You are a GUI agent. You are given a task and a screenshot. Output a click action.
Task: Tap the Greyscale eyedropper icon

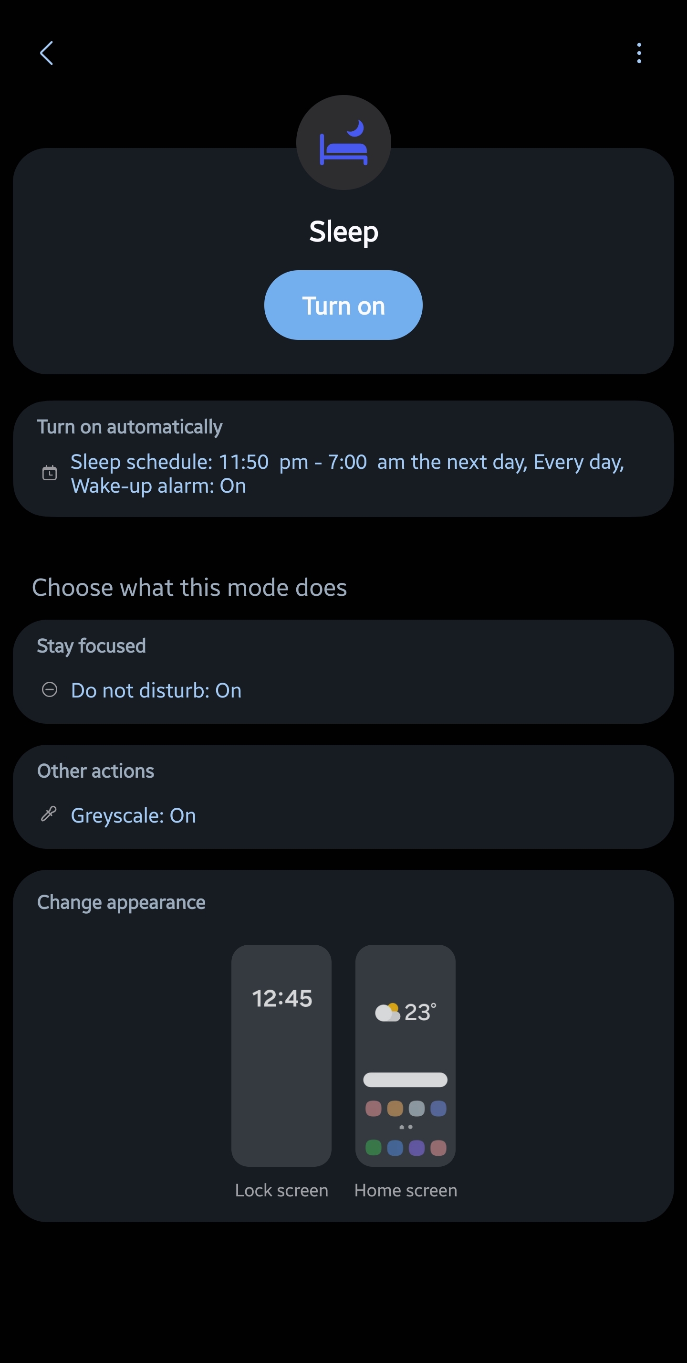pos(49,814)
